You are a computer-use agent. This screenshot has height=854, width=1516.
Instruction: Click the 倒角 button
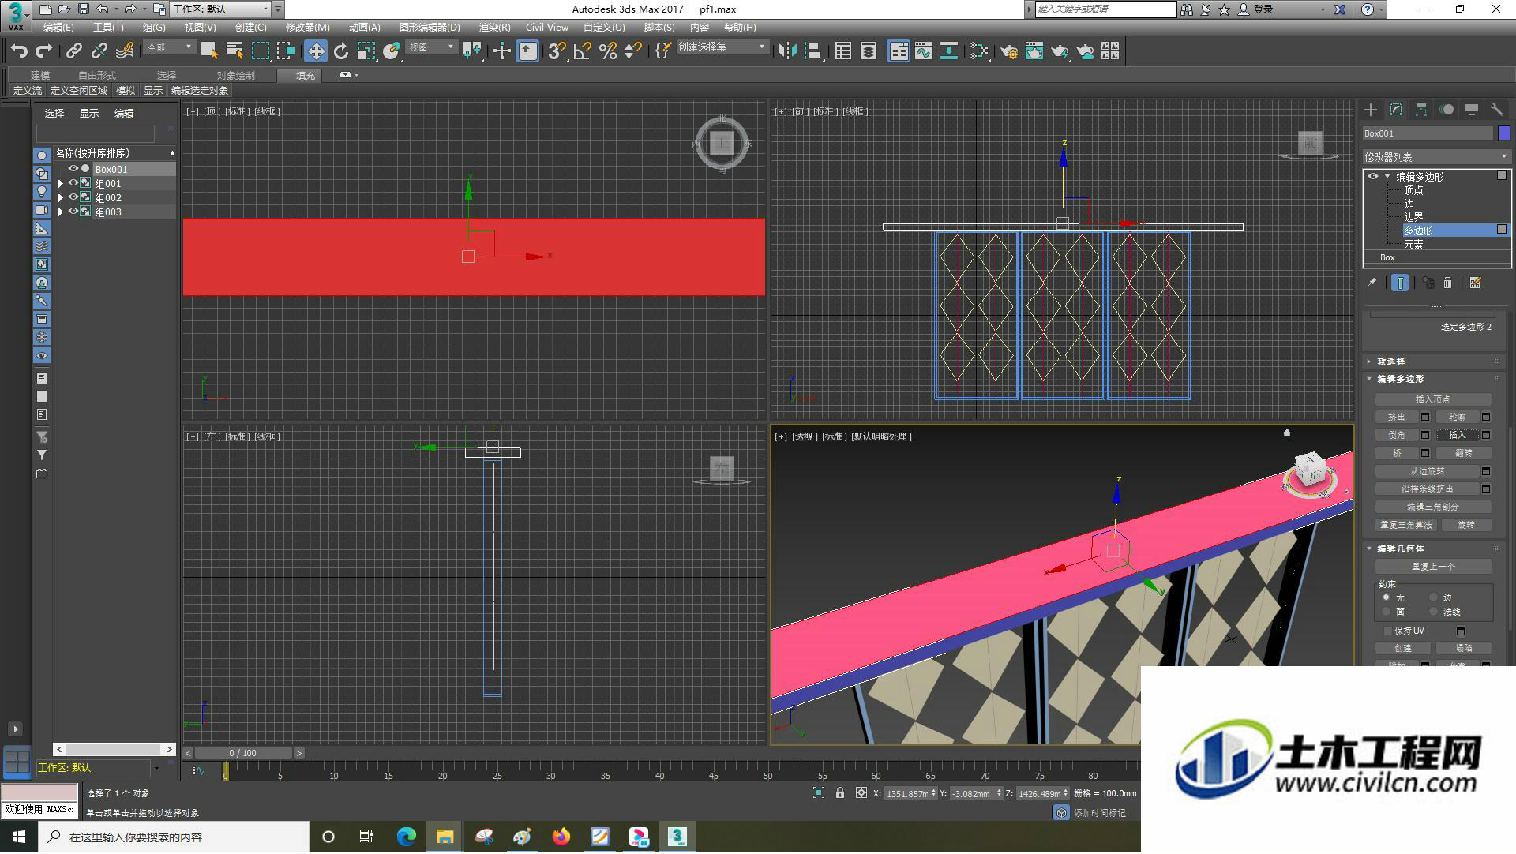click(x=1396, y=435)
